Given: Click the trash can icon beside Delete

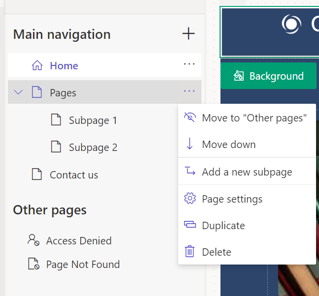Looking at the screenshot, I should [190, 251].
